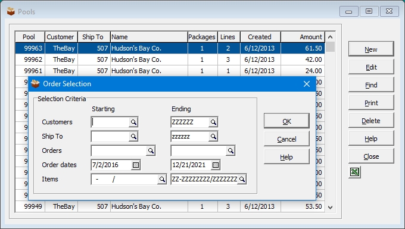Click Delete in Pools window
The height and width of the screenshot is (229, 405).
[371, 120]
